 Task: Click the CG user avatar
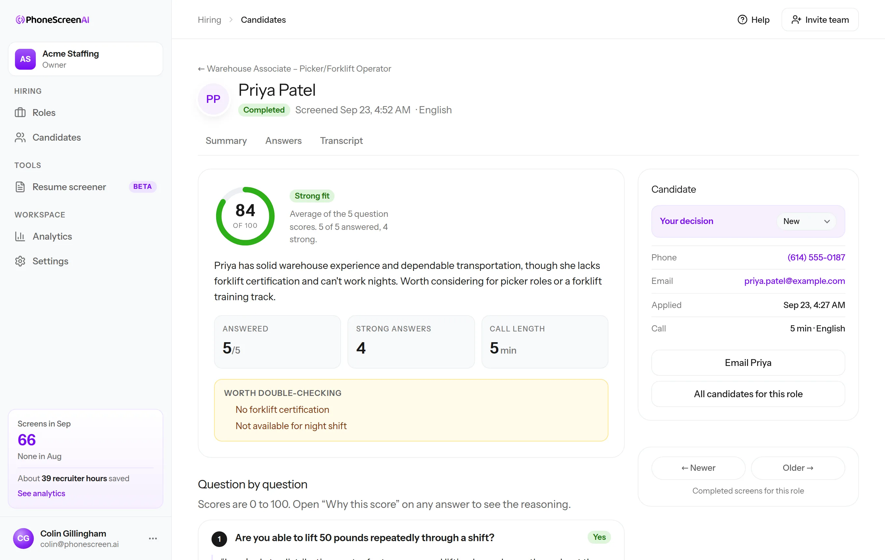pos(23,538)
